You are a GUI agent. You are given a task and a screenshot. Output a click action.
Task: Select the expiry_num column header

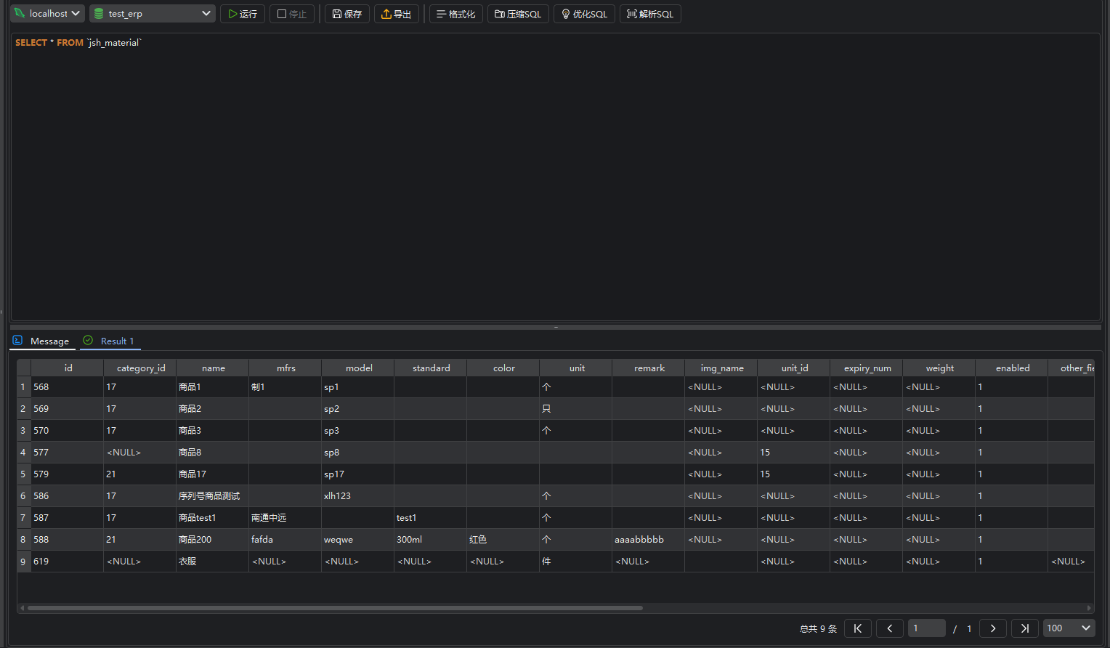[x=867, y=368]
